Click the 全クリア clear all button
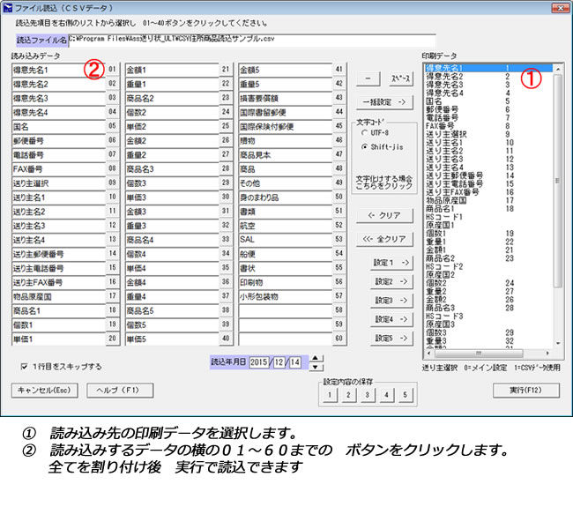The image size is (573, 529). click(x=384, y=239)
